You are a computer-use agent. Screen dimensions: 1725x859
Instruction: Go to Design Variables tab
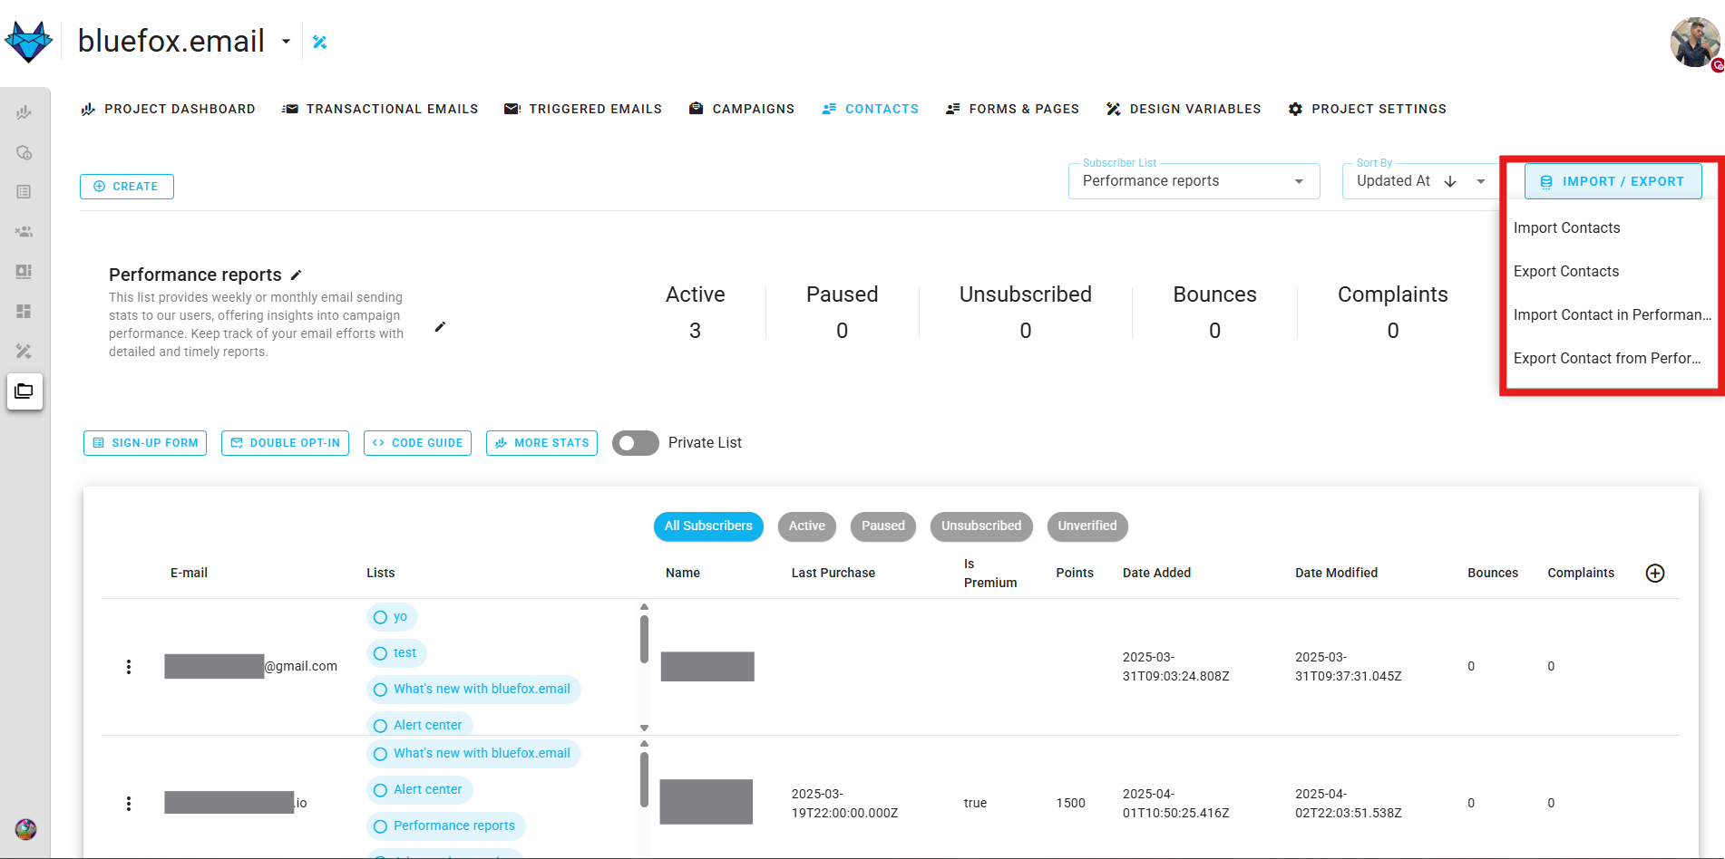click(x=1184, y=109)
